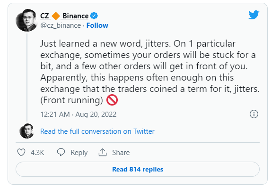Click the orange diamond Binance emblem
Image resolution: width=280 pixels, height=188 pixels.
tap(56, 16)
